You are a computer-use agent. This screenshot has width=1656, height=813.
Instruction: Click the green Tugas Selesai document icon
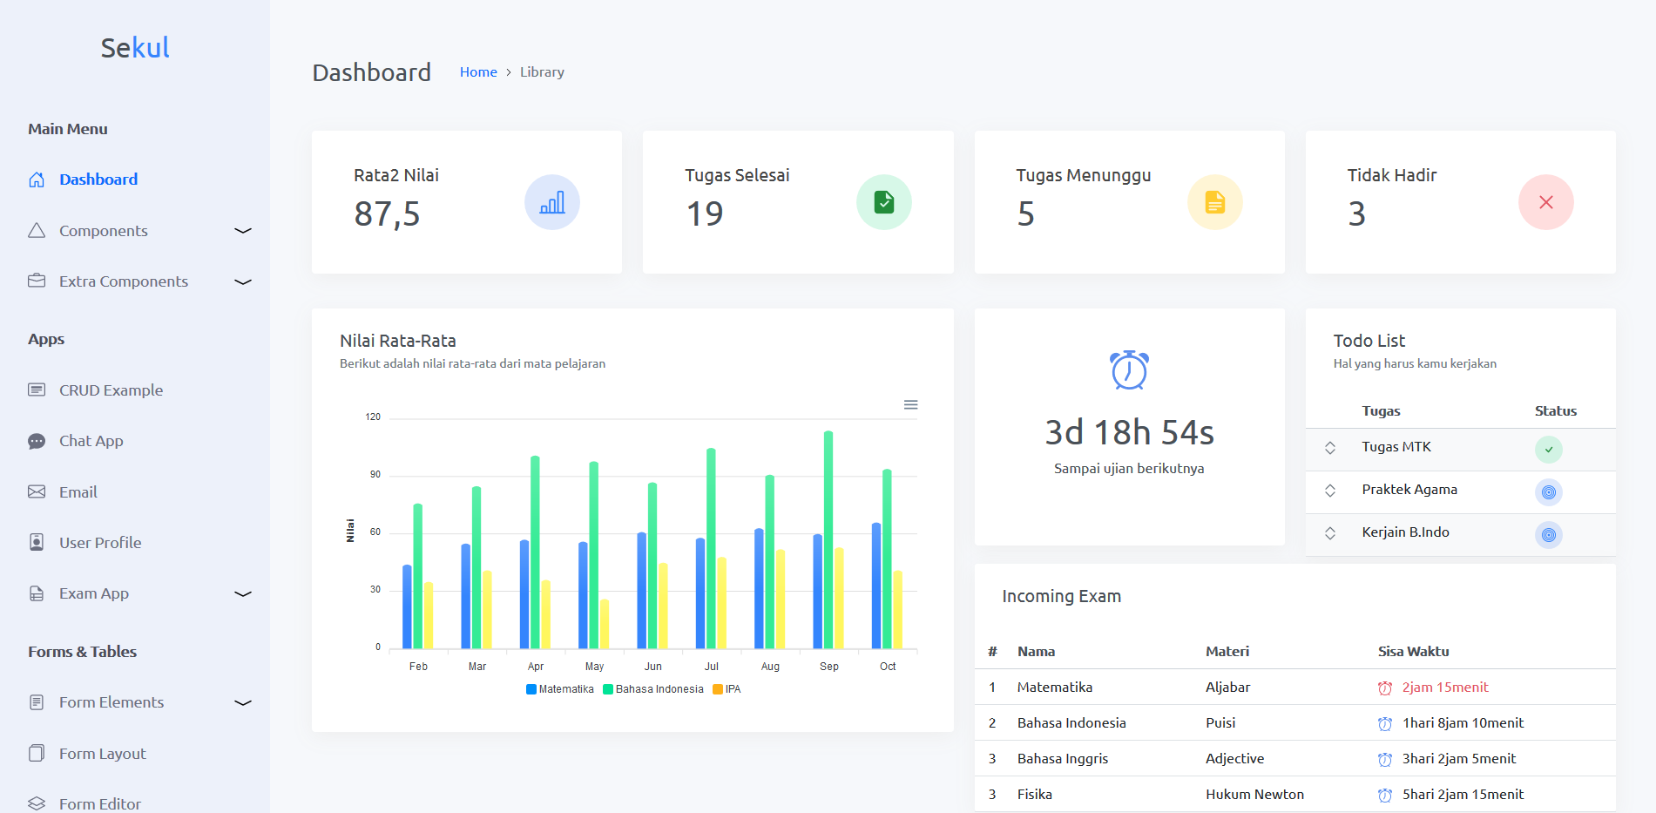pos(884,202)
